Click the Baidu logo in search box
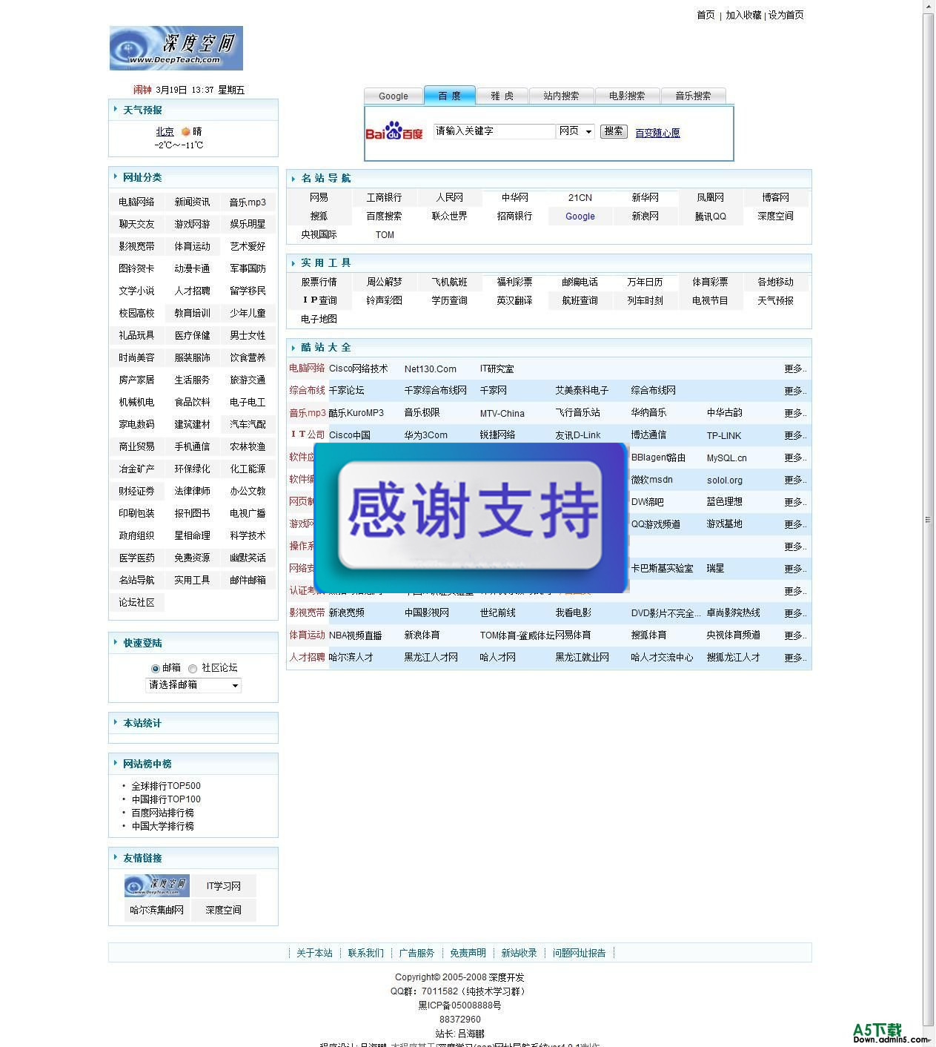936x1047 pixels. tap(394, 131)
